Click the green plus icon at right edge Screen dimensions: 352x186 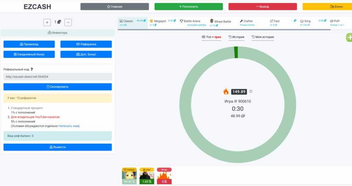pyautogui.click(x=349, y=38)
